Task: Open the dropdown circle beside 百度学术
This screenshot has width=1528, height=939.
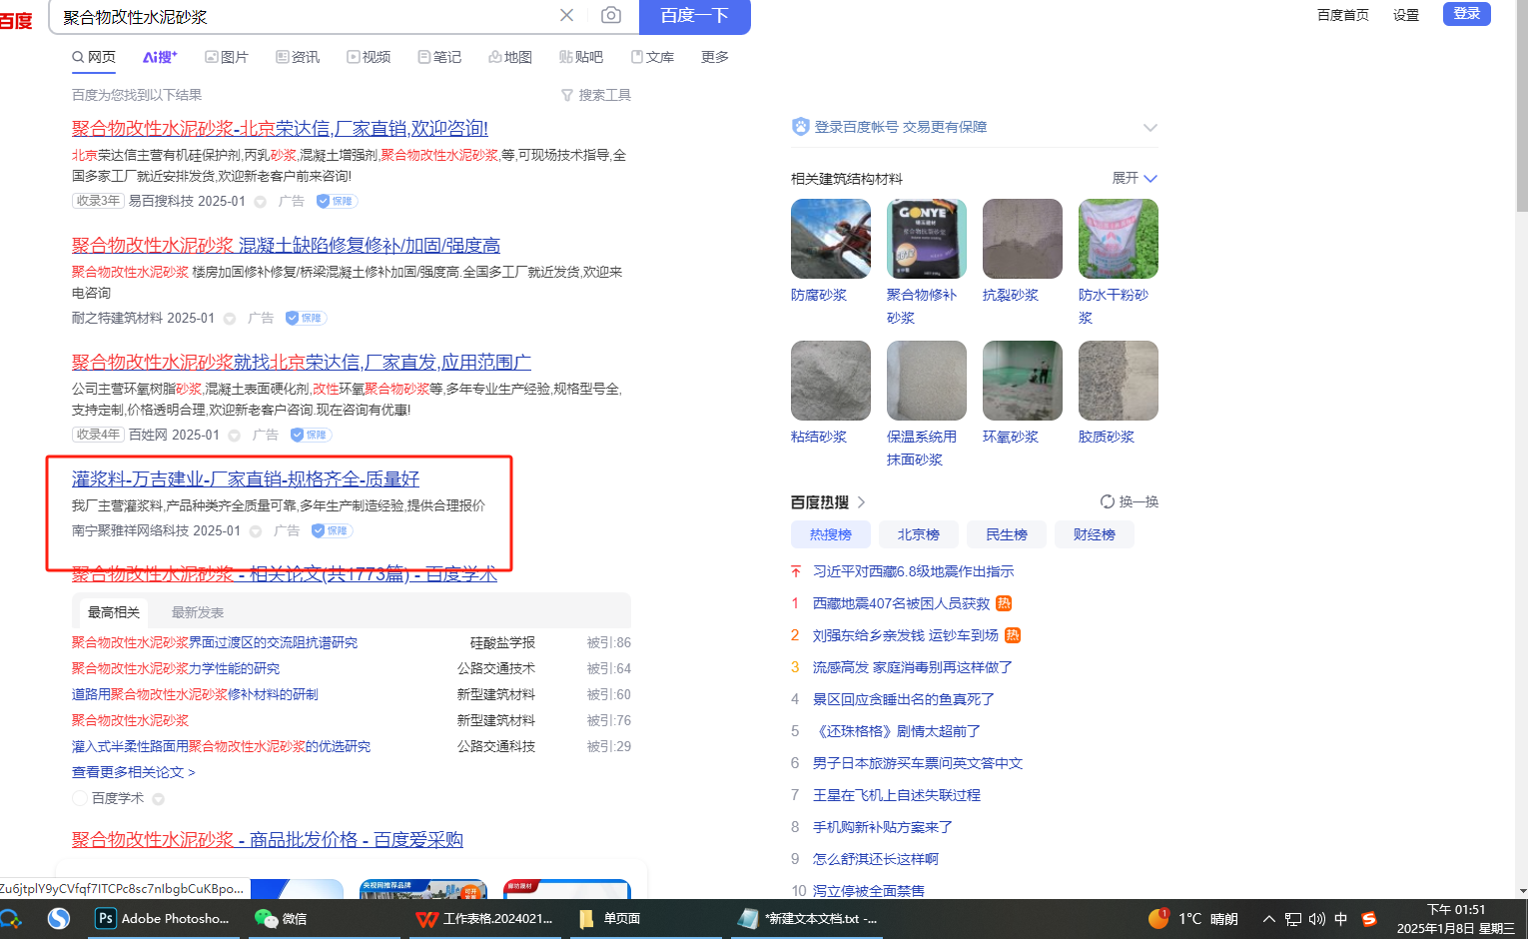Action: coord(158,799)
